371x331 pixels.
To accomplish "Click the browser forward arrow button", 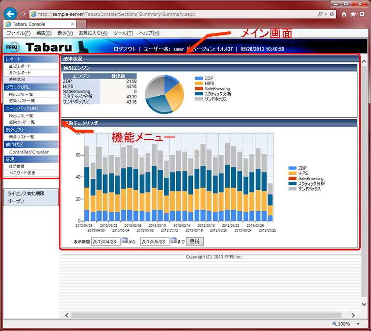I will pyautogui.click(x=23, y=14).
